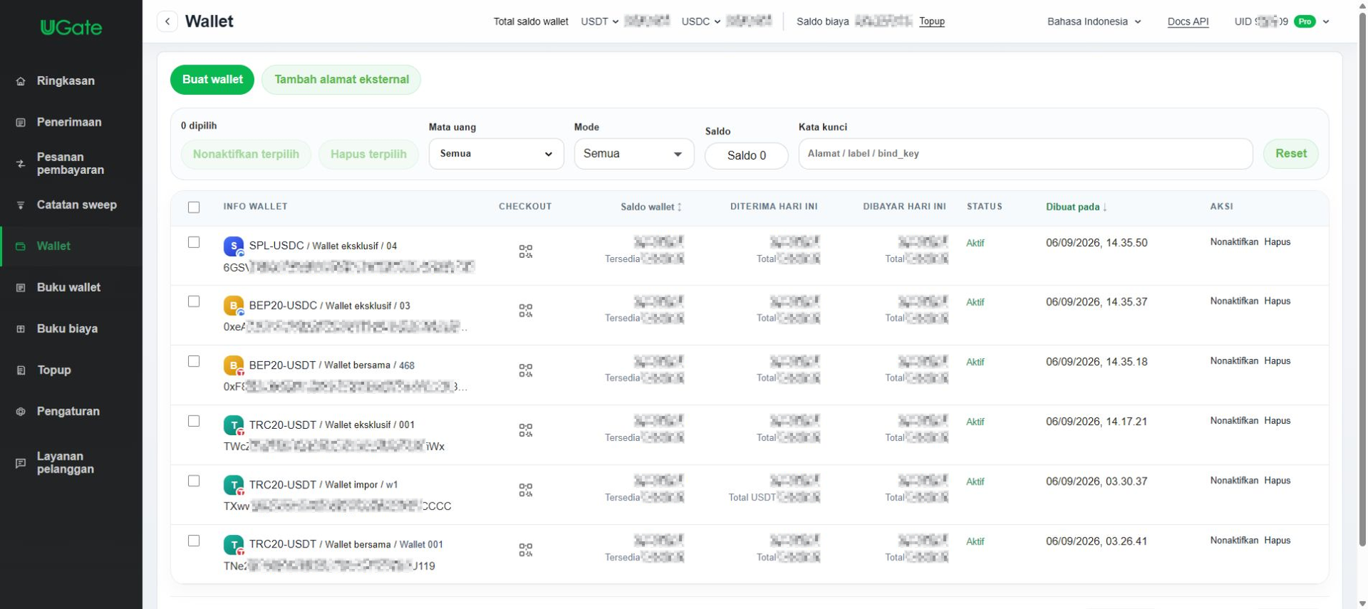Click the back arrow beside Wallet title
The width and height of the screenshot is (1368, 609).
pyautogui.click(x=167, y=21)
